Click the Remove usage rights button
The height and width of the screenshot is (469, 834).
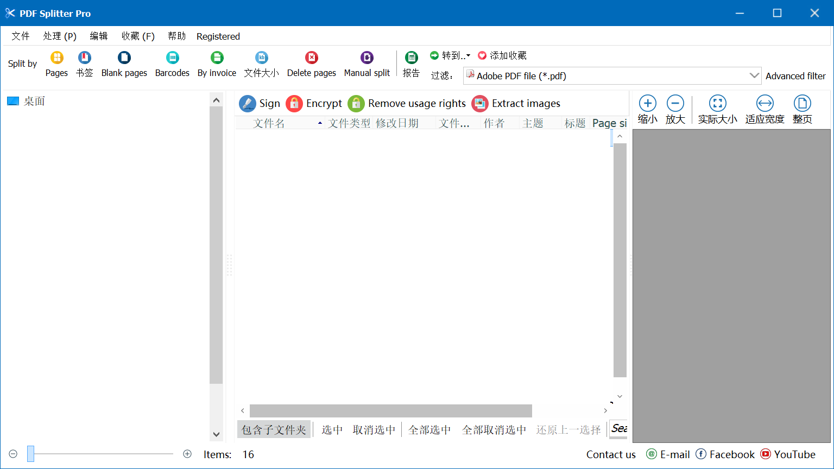click(407, 104)
